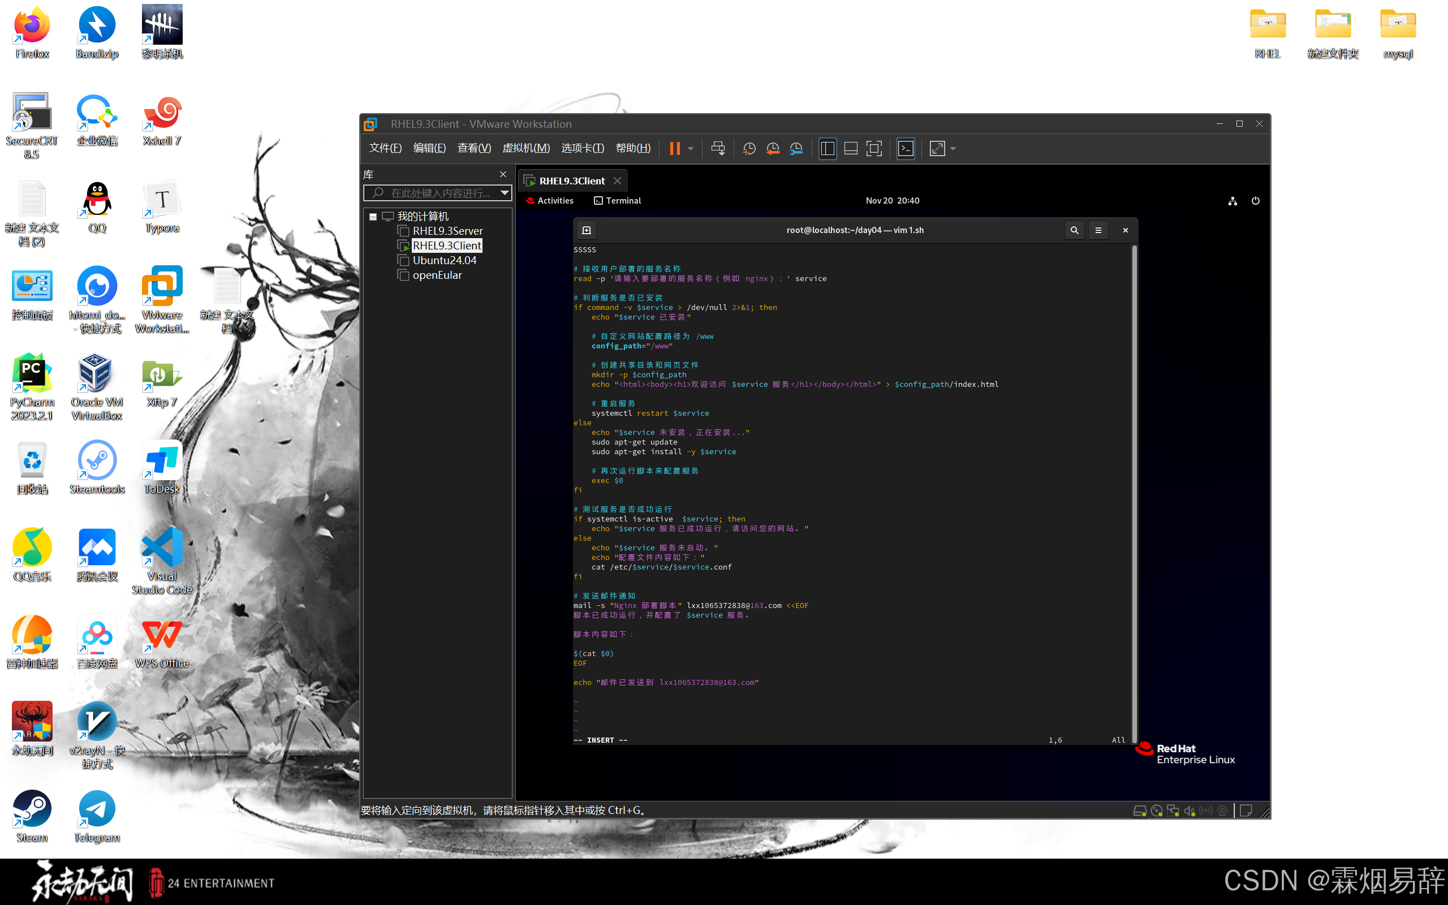Toggle the console view button
This screenshot has width=1448, height=905.
coord(906,148)
